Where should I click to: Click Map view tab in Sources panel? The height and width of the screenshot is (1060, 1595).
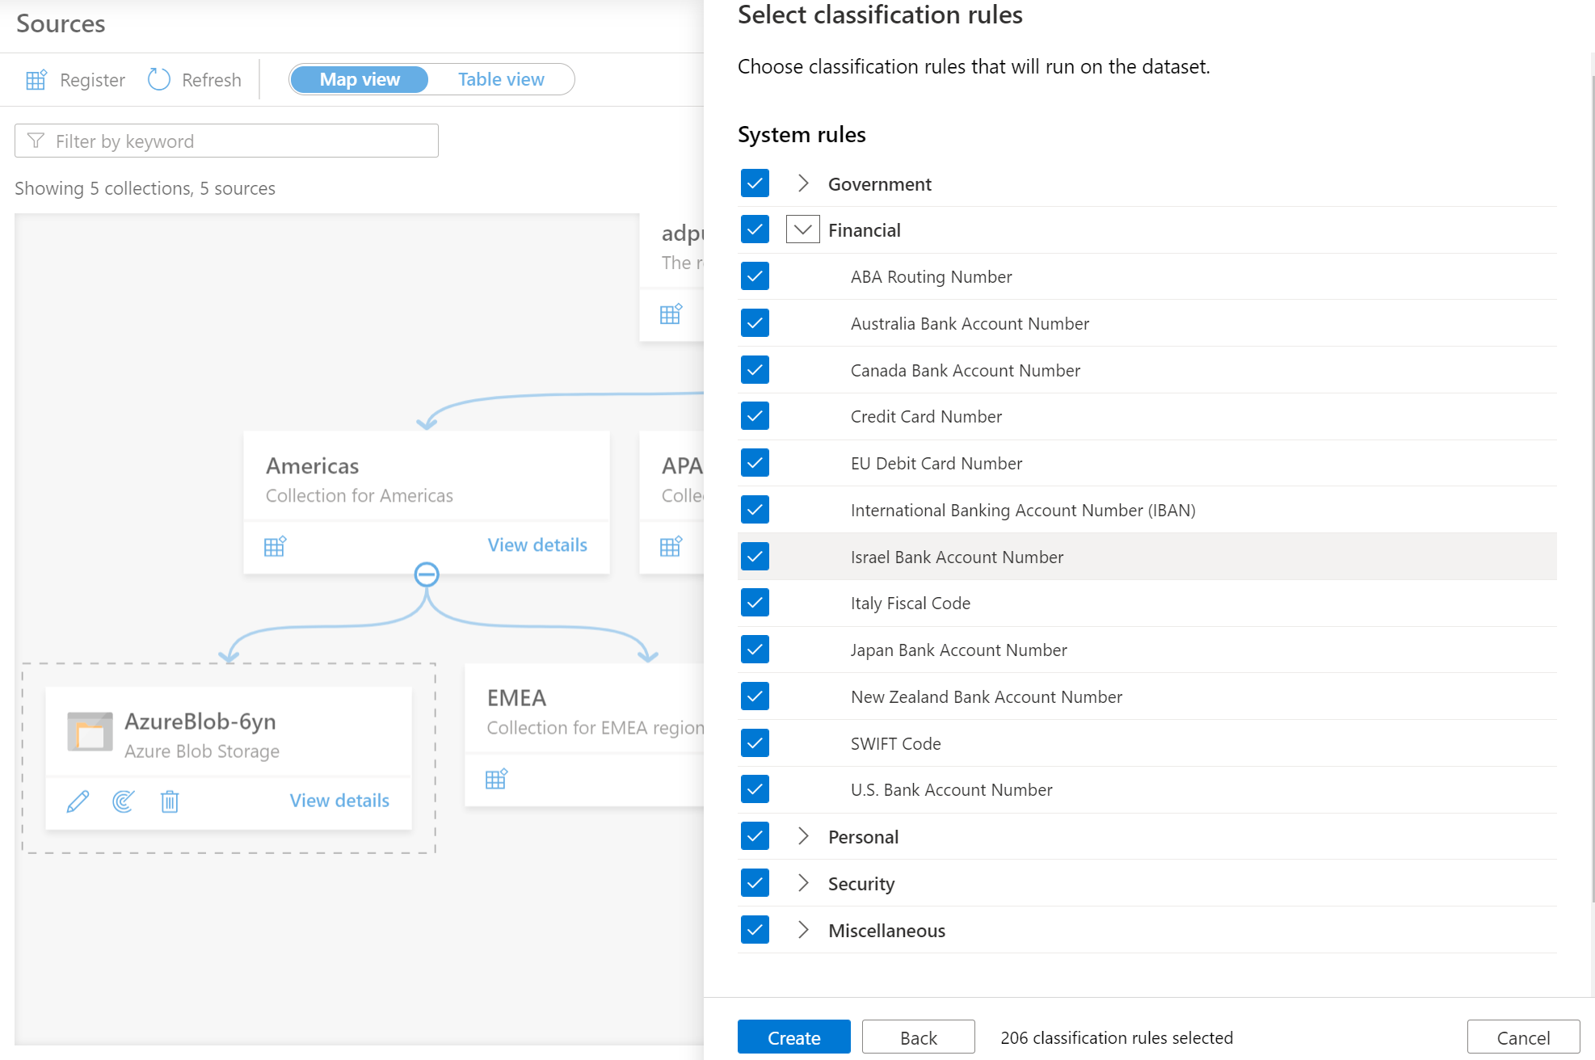359,78
